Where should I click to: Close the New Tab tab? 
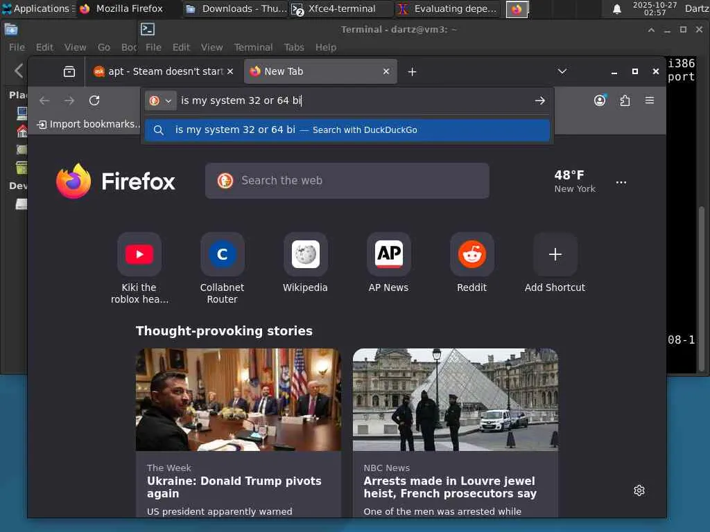point(386,71)
